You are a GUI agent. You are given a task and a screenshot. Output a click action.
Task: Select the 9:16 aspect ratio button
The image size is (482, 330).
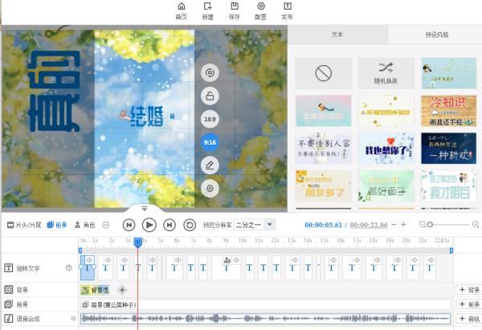coord(210,142)
